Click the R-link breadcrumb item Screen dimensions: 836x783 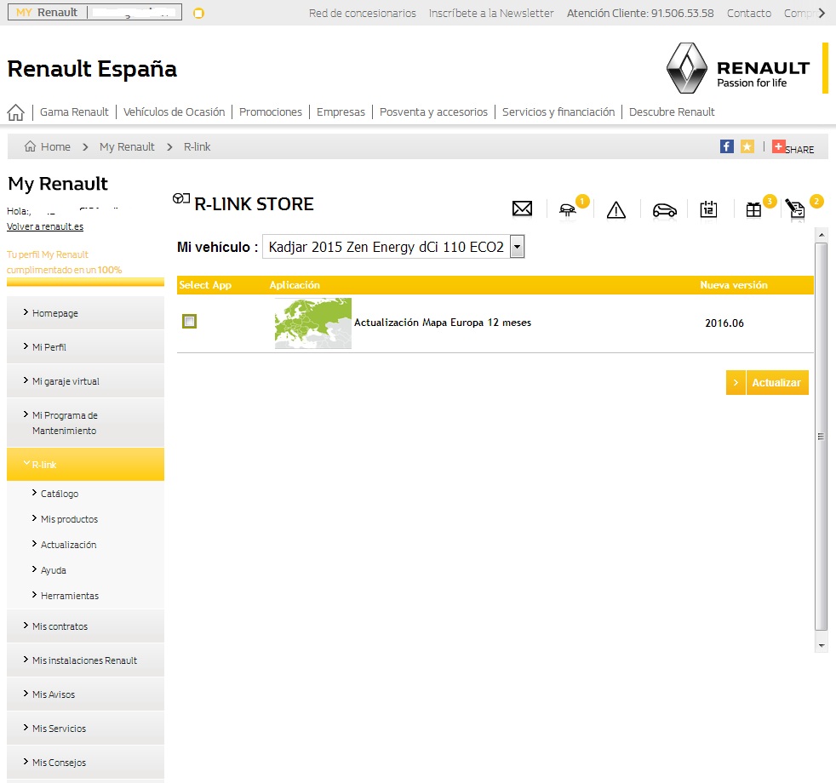click(197, 146)
